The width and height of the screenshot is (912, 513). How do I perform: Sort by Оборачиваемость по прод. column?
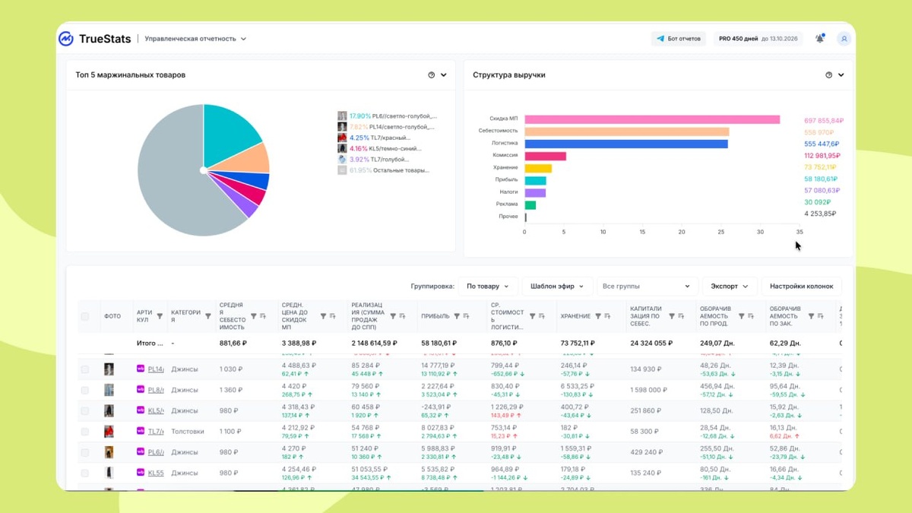pyautogui.click(x=751, y=316)
